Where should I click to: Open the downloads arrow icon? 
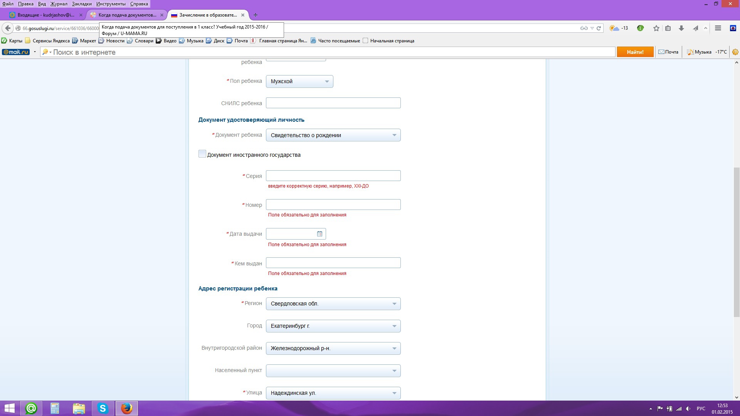coord(681,28)
